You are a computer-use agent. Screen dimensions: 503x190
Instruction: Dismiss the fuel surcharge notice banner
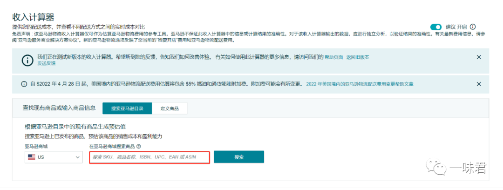click(x=479, y=84)
